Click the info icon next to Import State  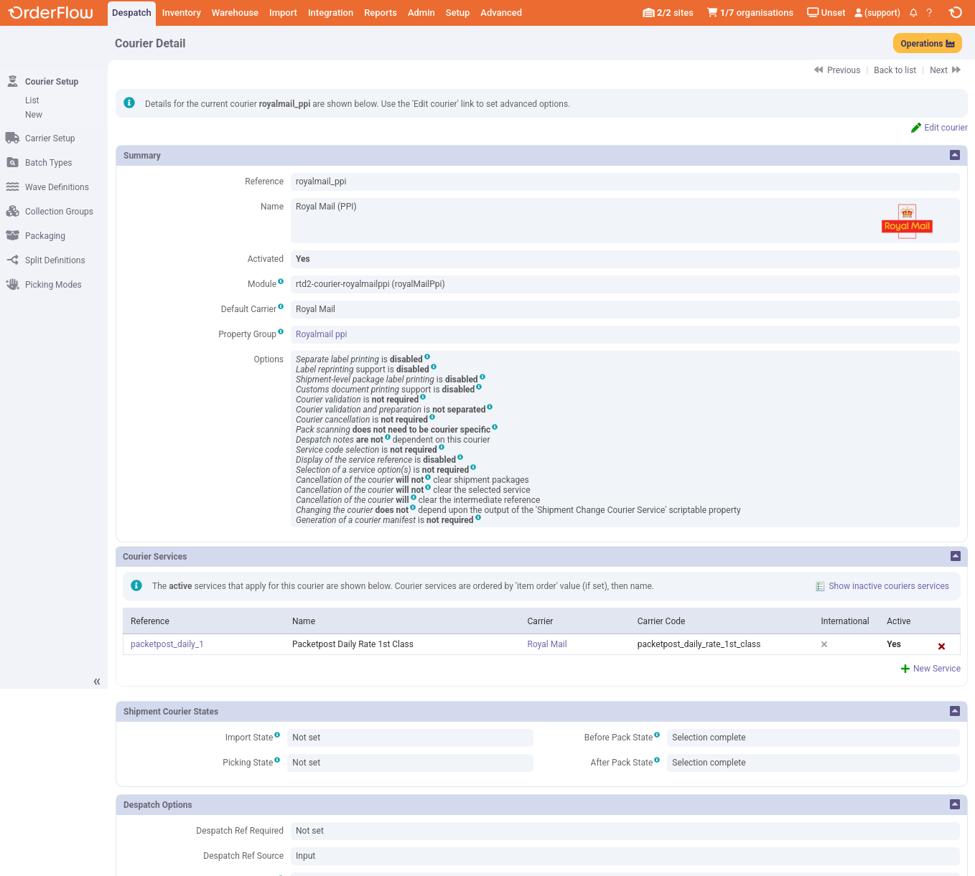(277, 735)
